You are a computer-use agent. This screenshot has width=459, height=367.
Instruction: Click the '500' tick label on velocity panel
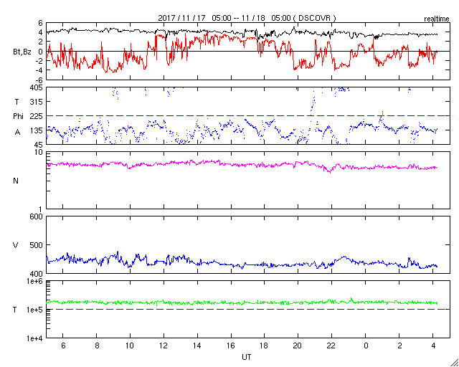pyautogui.click(x=37, y=245)
